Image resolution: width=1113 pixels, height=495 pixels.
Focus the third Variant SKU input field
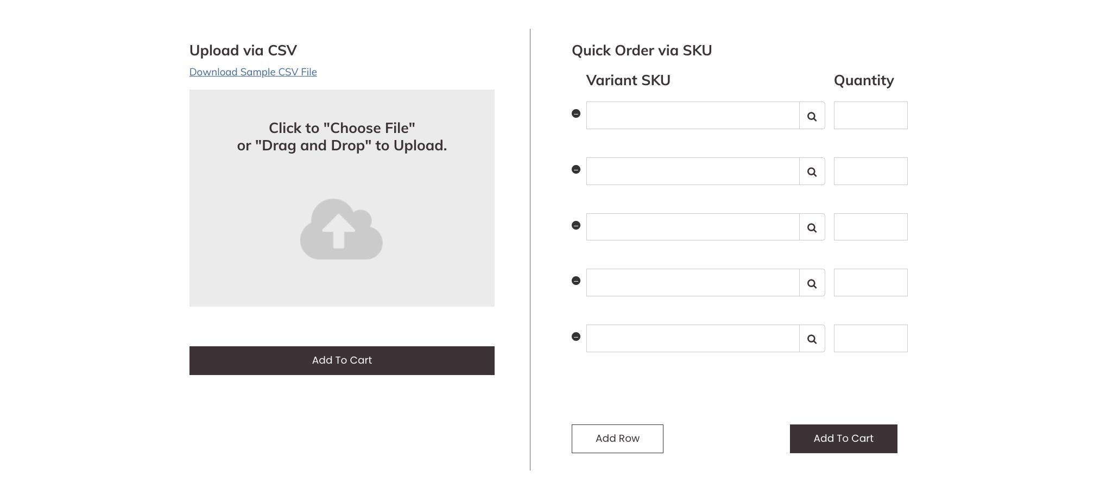pyautogui.click(x=693, y=227)
